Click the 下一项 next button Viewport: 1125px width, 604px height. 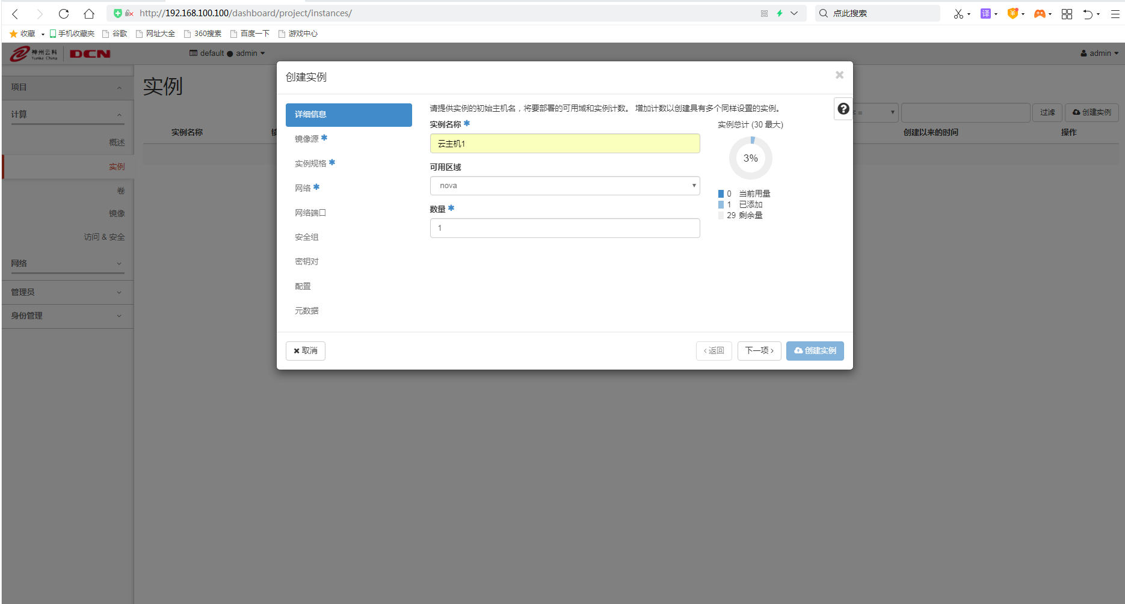coord(760,351)
